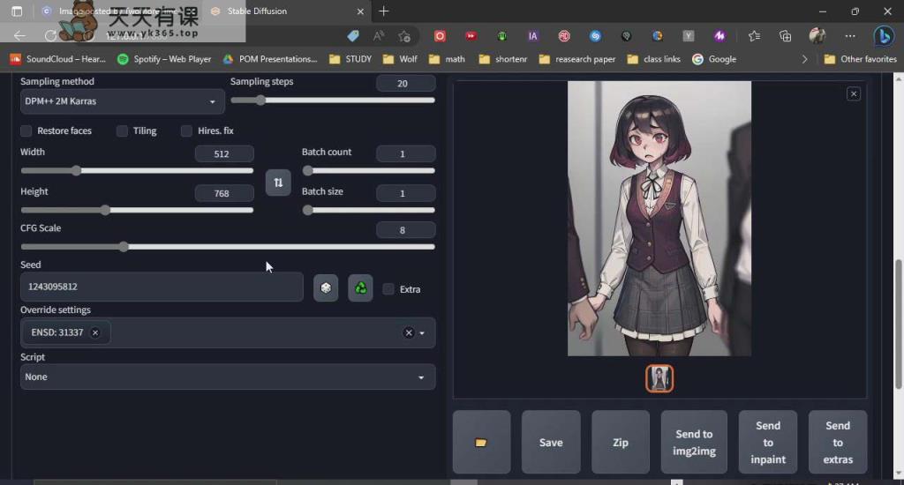Click the CFG Scale value field
This screenshot has height=485, width=904.
coord(405,230)
